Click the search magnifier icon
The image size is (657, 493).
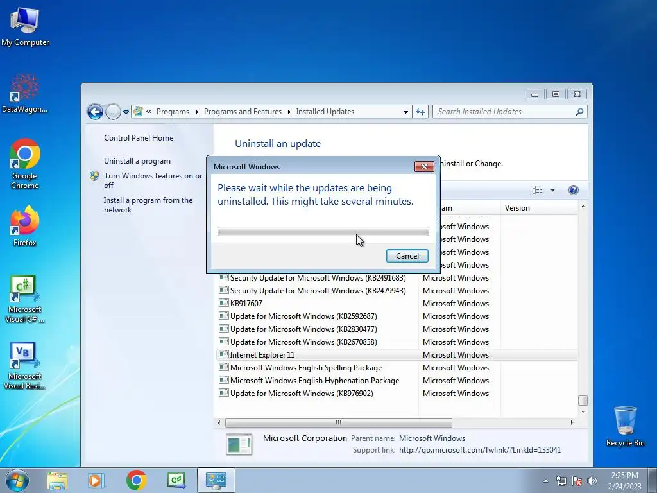click(x=579, y=112)
